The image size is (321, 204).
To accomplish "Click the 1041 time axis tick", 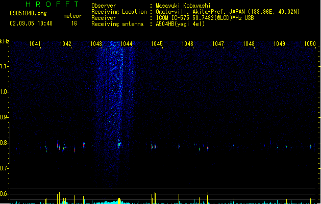I will coord(35,44).
